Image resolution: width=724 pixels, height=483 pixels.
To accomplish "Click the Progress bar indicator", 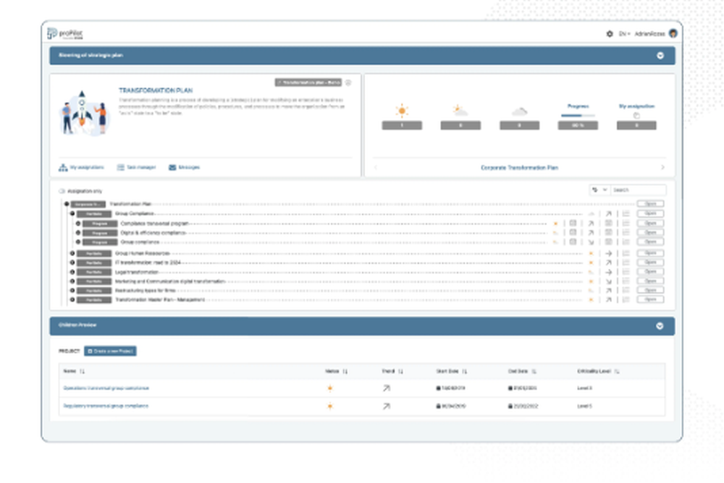I will pyautogui.click(x=578, y=116).
